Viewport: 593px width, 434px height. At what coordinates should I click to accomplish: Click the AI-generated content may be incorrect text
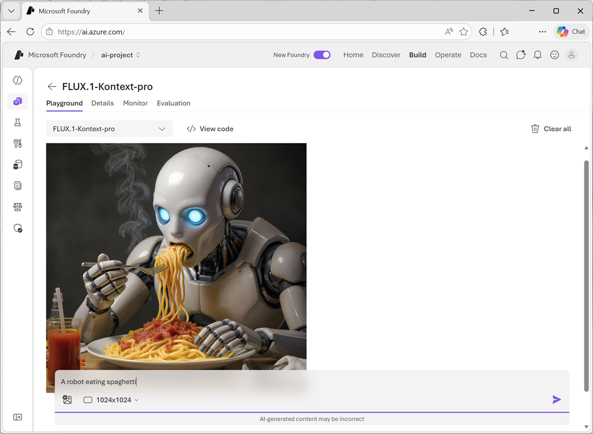coord(312,419)
